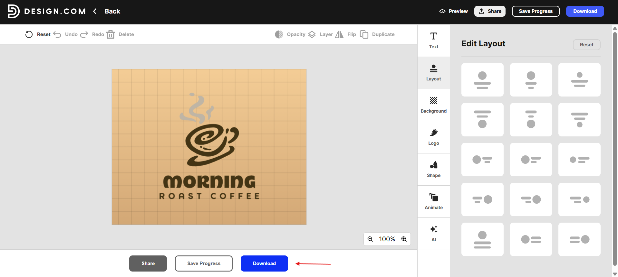Screen dimensions: 618x277
Task: Choose bottom-row layout with icon above thick lines
Action: [x=482, y=239]
